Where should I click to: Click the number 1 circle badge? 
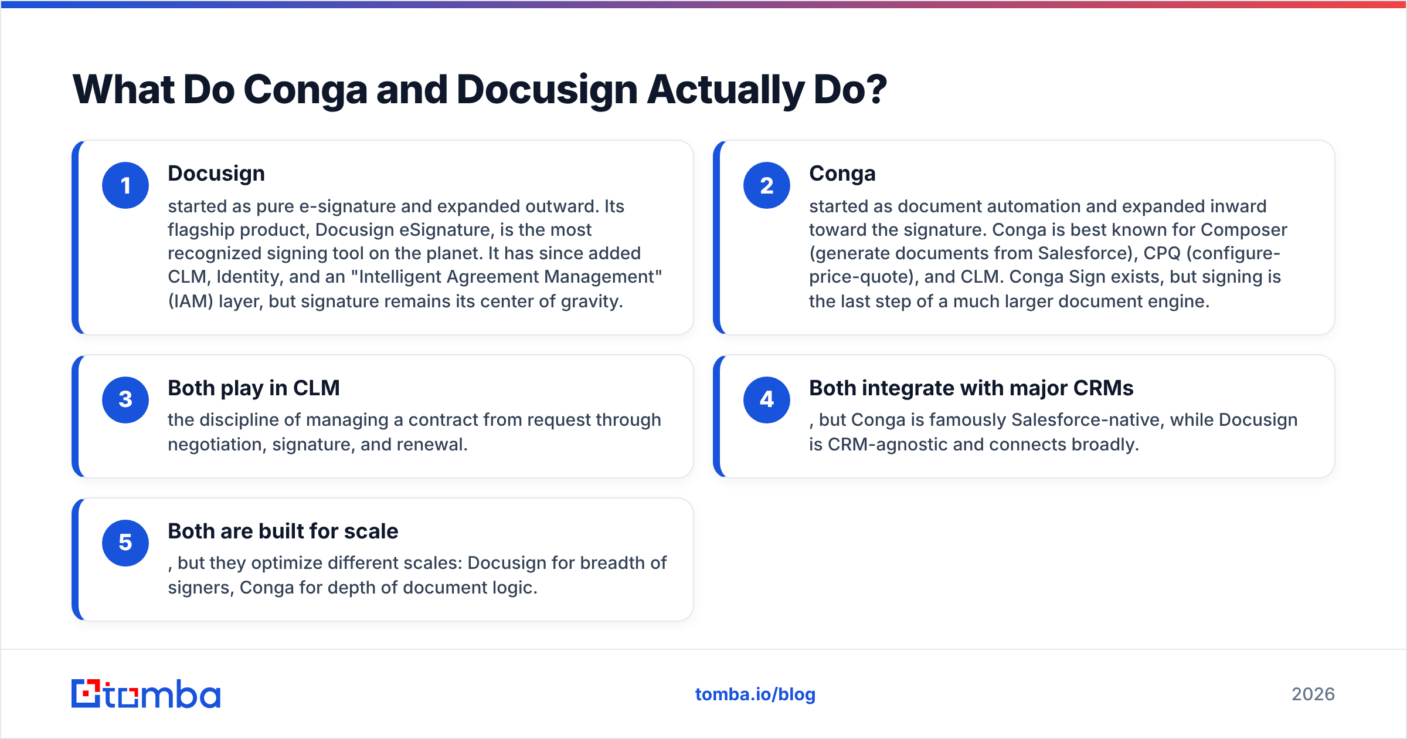125,185
